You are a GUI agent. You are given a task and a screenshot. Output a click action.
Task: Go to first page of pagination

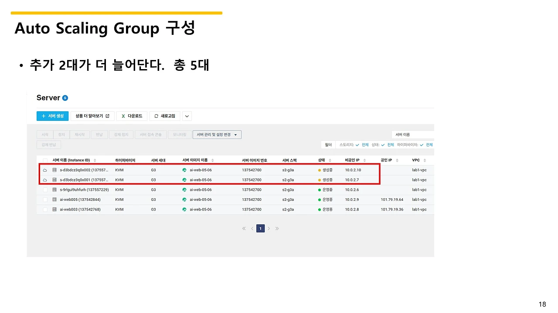pyautogui.click(x=244, y=229)
